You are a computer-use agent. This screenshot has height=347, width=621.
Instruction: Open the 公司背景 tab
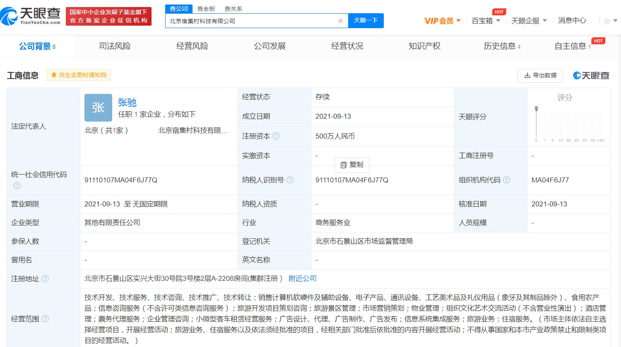pyautogui.click(x=37, y=46)
